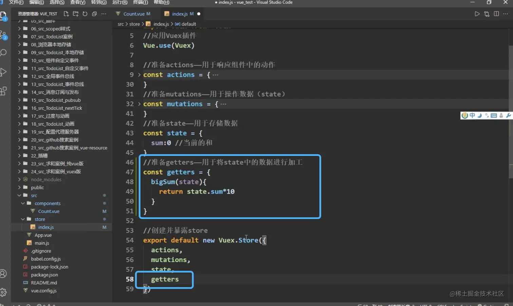
Task: Click "getters" on line 58
Action: tap(165, 279)
